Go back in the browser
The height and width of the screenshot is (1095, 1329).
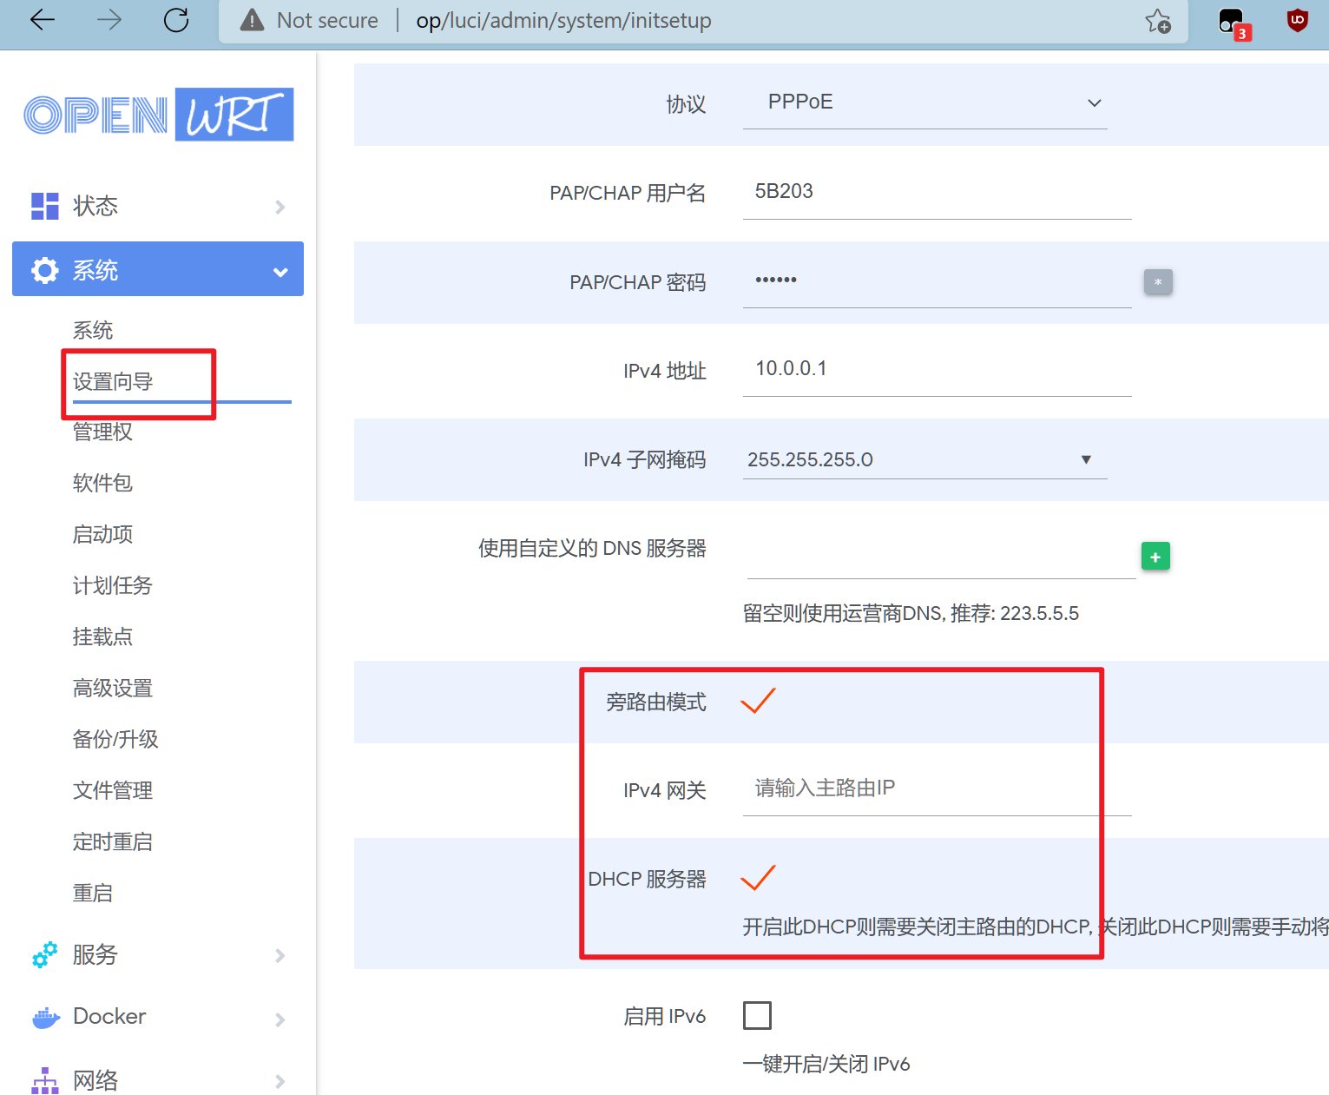pyautogui.click(x=42, y=20)
